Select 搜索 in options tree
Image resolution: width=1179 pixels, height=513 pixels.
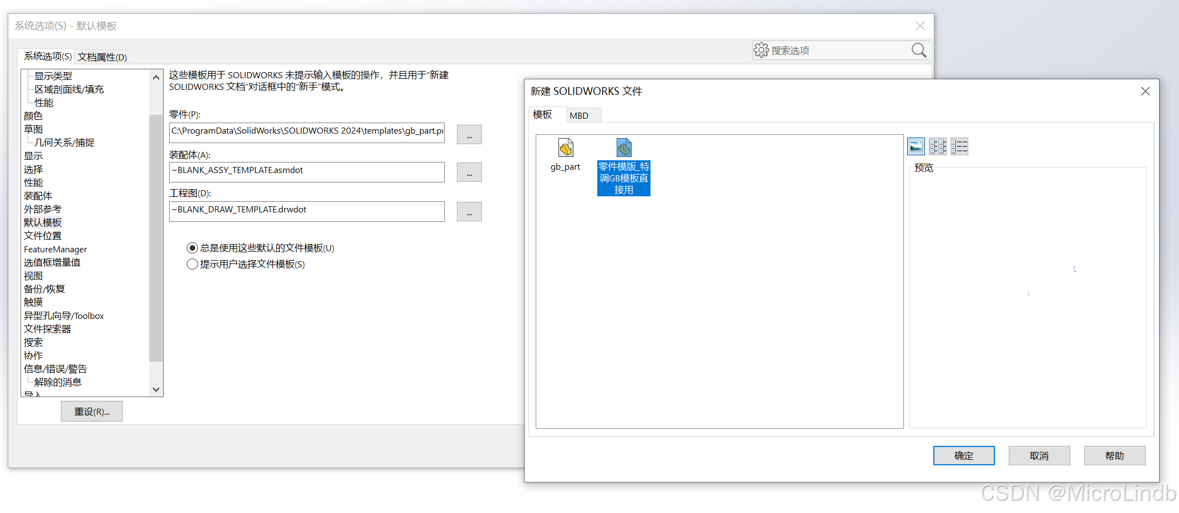tap(33, 342)
